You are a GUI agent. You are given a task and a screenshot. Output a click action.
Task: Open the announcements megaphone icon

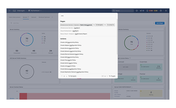click(x=141, y=11)
